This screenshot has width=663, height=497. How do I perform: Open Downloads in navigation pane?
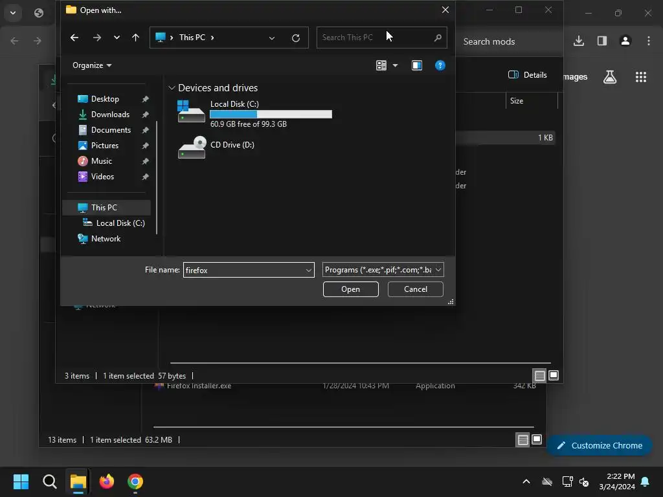(110, 115)
